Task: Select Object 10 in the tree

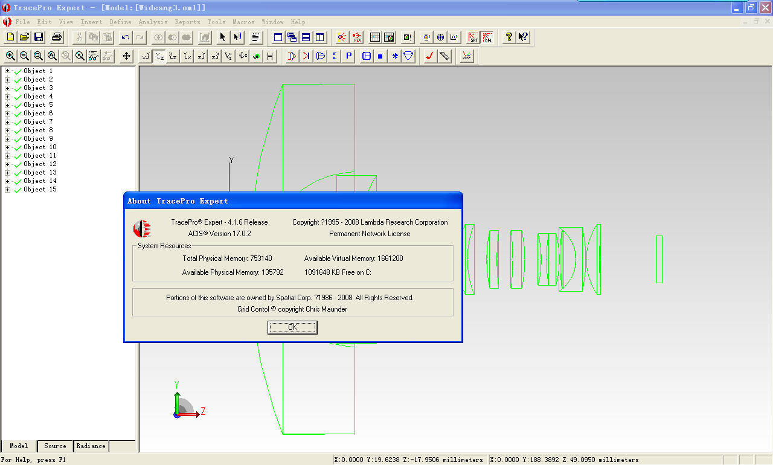Action: click(40, 147)
